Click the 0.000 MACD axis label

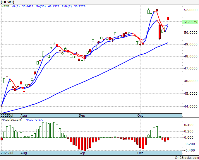(189, 137)
